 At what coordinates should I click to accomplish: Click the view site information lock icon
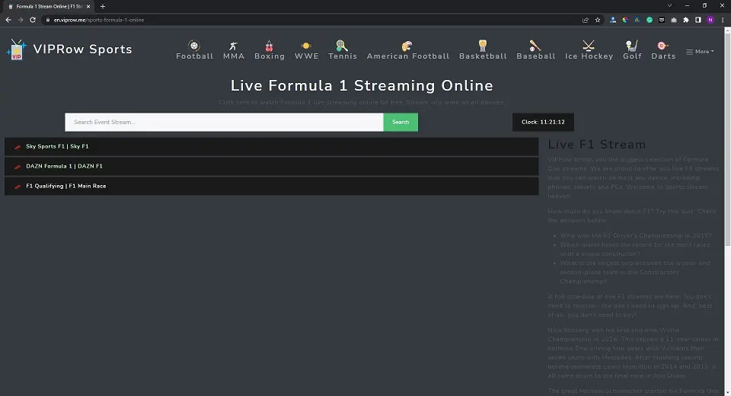(x=47, y=20)
